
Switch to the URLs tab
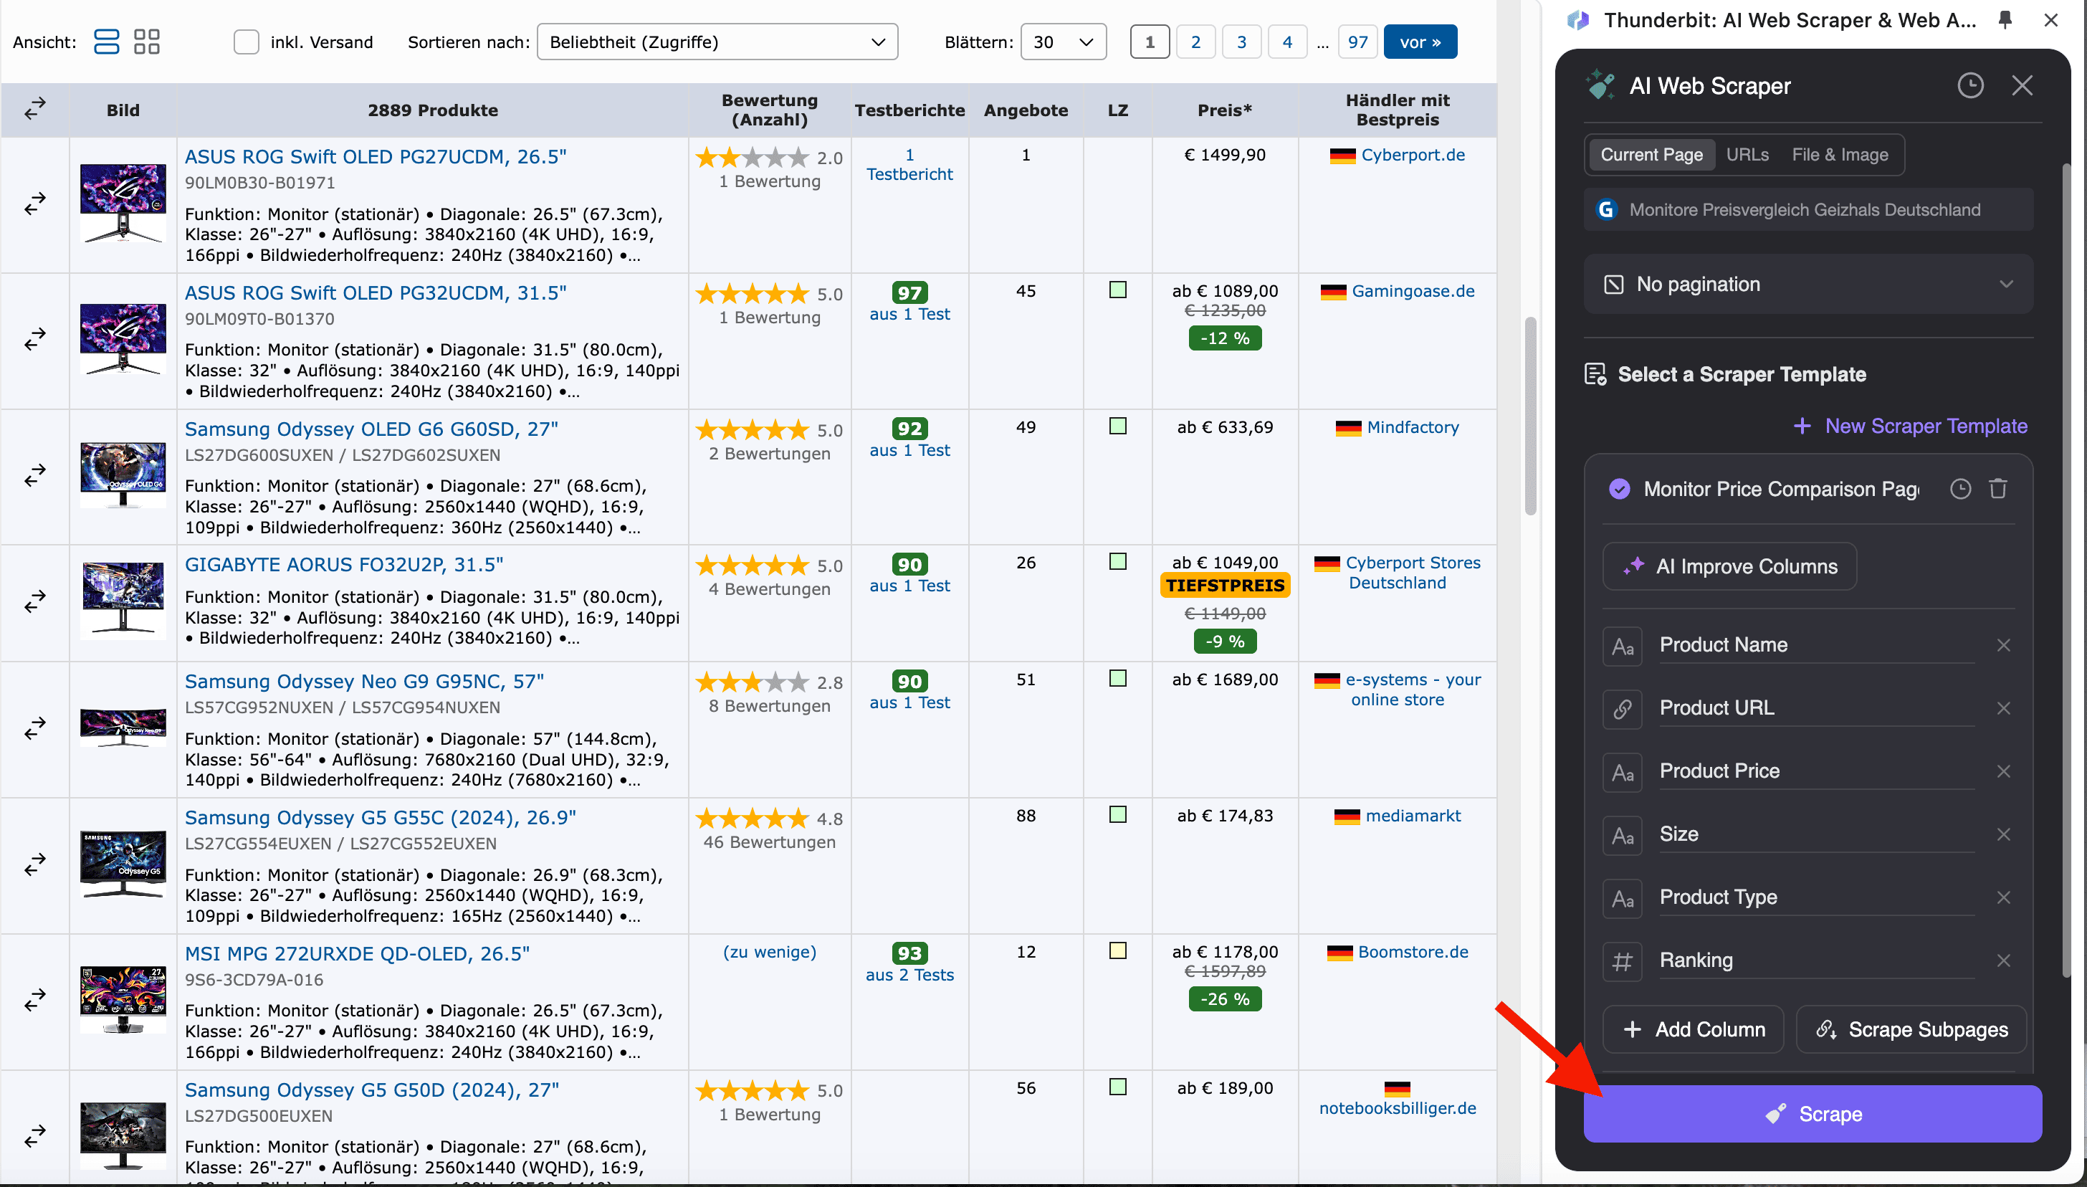pyautogui.click(x=1747, y=155)
